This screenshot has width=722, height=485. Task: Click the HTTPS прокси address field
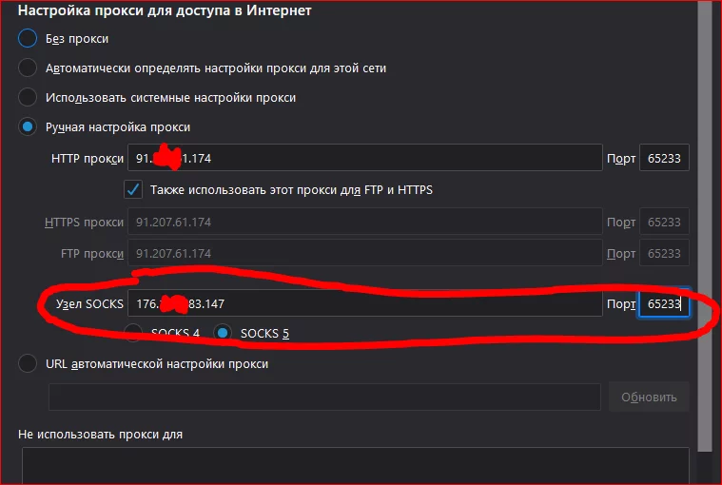point(364,222)
